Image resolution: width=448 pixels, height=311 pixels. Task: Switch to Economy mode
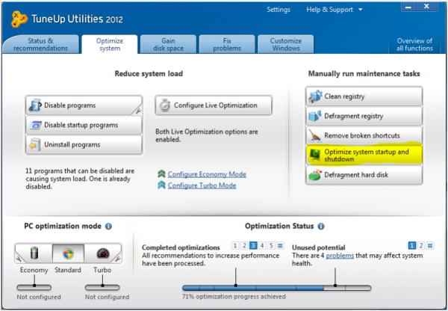34,253
